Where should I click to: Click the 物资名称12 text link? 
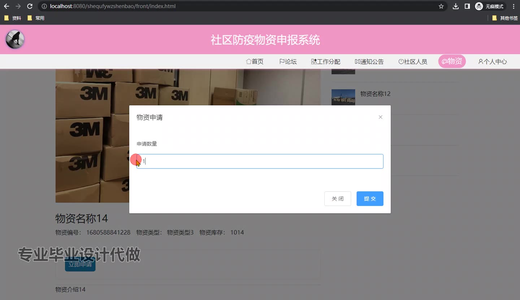pos(375,94)
